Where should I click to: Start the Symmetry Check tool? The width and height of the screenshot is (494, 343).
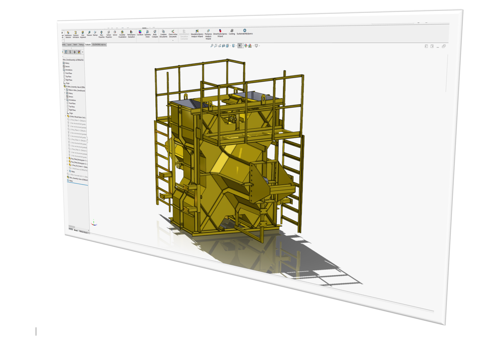[x=148, y=34]
